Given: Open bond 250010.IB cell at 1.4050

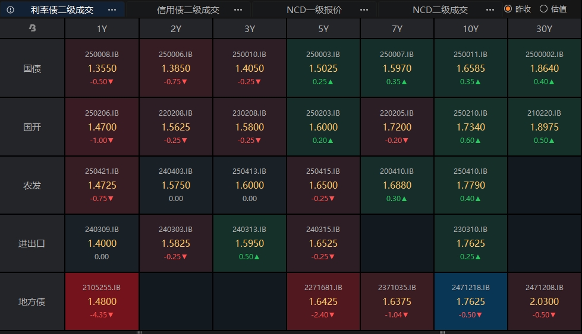Looking at the screenshot, I should coord(250,68).
